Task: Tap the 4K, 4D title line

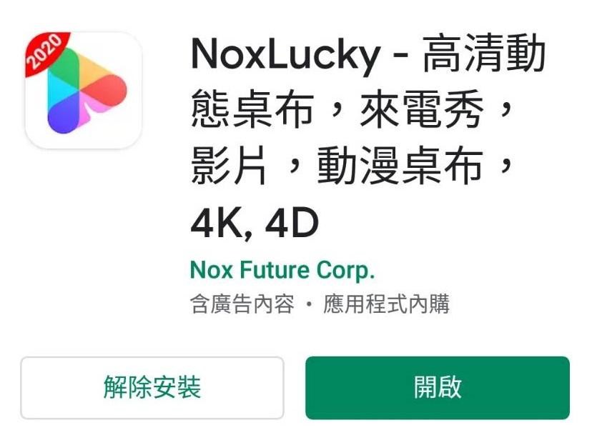Action: (x=255, y=224)
